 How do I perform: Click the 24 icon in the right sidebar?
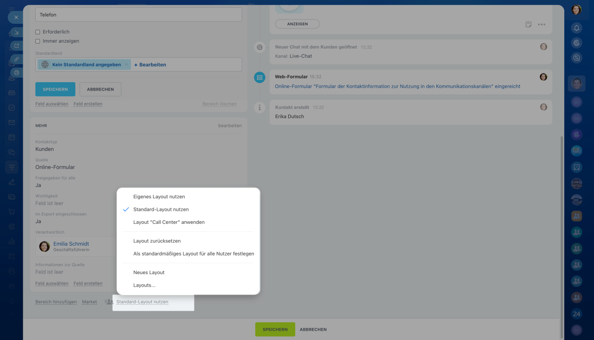coord(577,314)
